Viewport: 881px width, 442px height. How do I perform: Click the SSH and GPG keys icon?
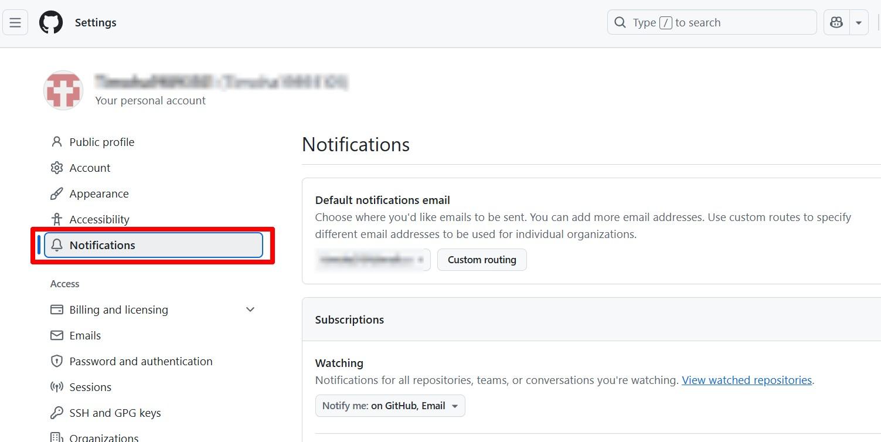[57, 413]
